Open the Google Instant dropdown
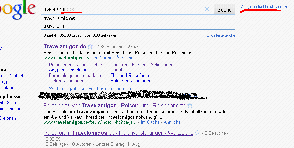Image resolution: width=294 pixels, height=148 pixels. (x=286, y=7)
